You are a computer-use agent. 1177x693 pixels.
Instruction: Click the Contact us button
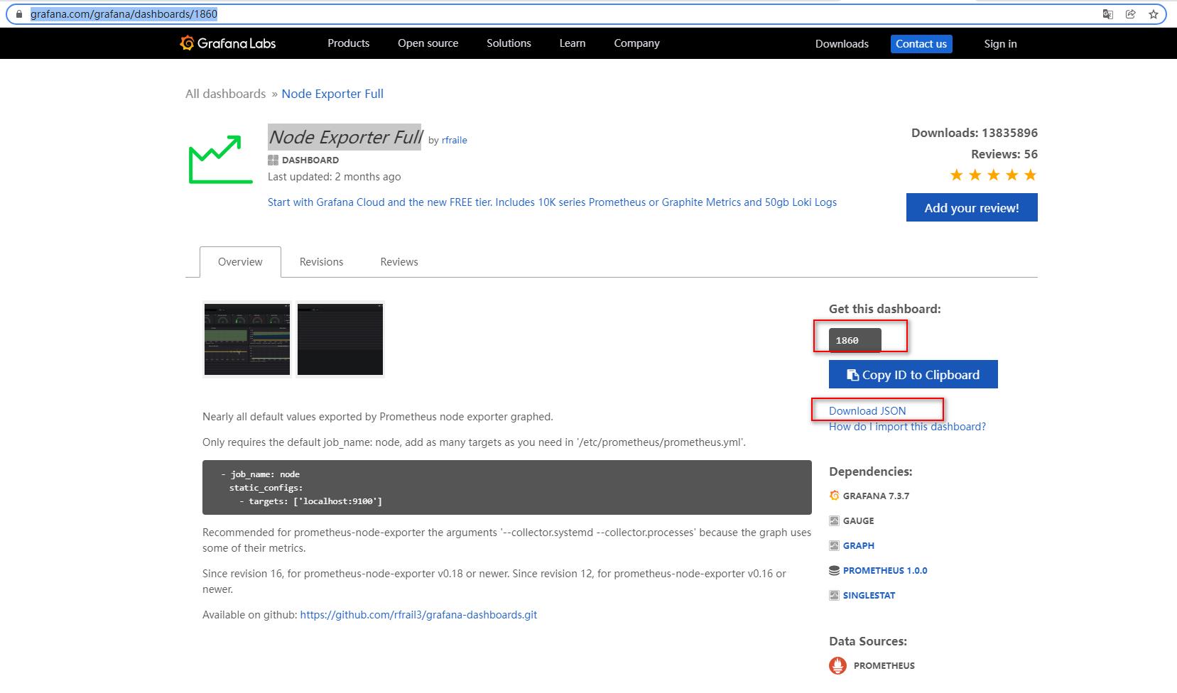(x=921, y=44)
